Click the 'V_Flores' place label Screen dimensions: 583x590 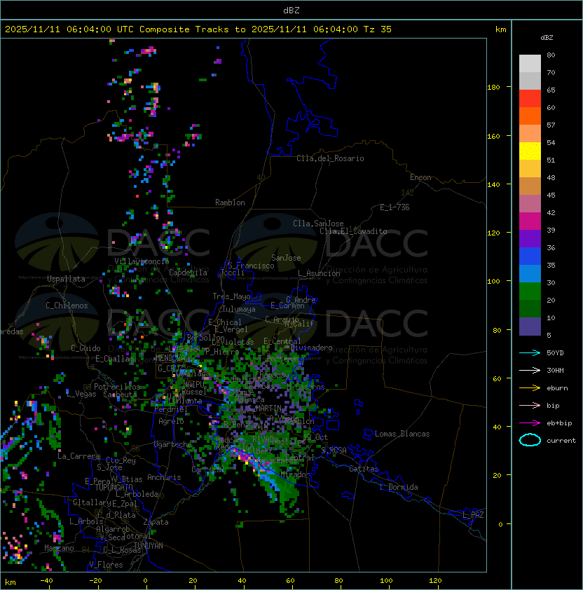(106, 565)
